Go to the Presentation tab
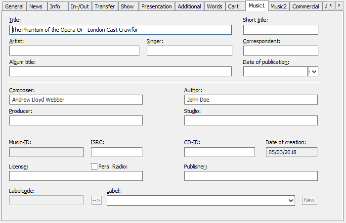Viewport: 346px width, 223px height. pos(156,6)
